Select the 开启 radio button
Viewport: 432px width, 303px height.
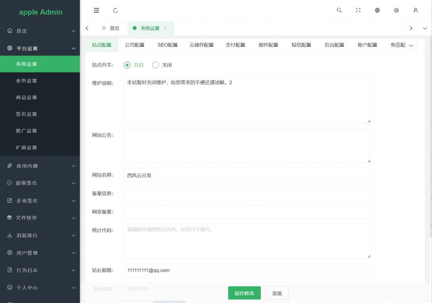pyautogui.click(x=127, y=65)
